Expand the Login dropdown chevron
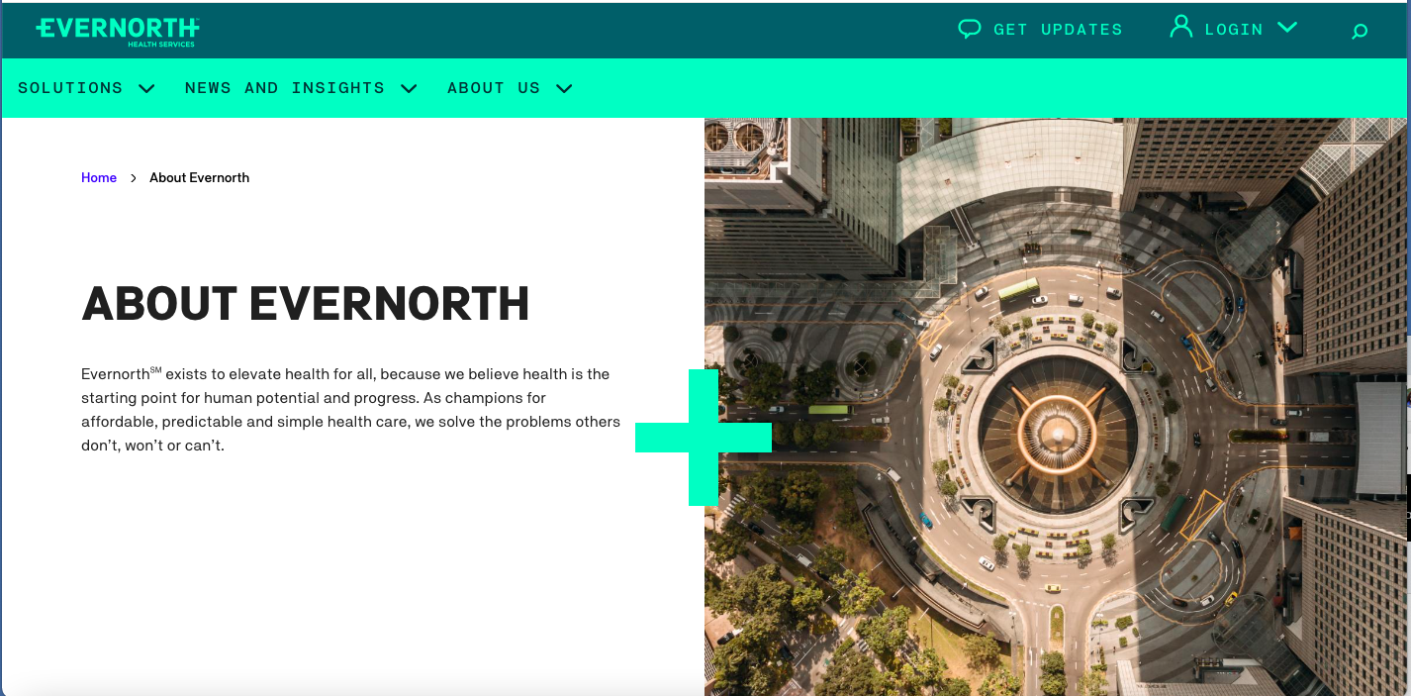1411x696 pixels. [1287, 28]
